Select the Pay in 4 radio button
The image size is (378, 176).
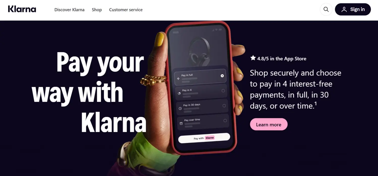223,91
